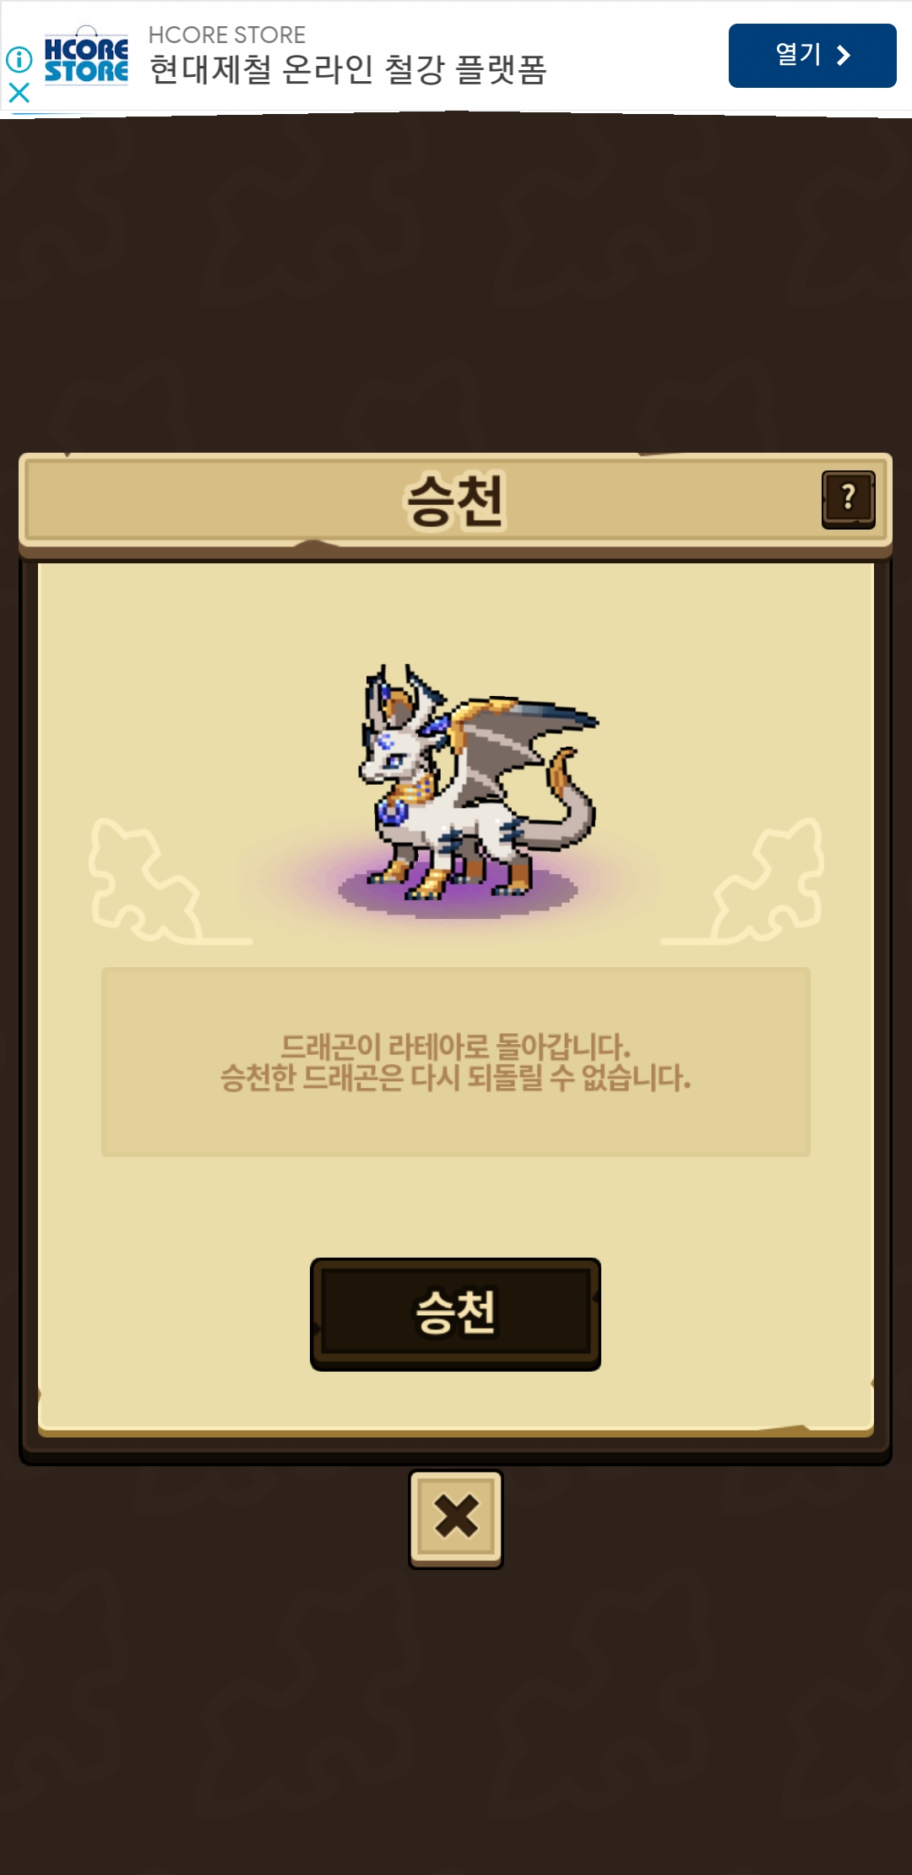
Task: Click the tan description panel's empty bottom area
Action: [456, 1128]
